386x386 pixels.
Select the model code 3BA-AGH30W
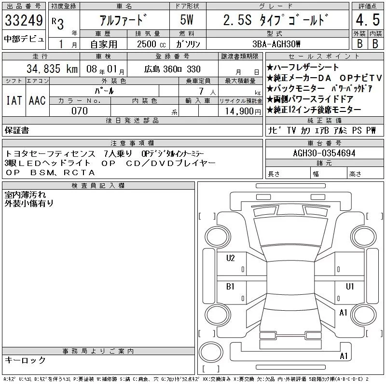(276, 44)
